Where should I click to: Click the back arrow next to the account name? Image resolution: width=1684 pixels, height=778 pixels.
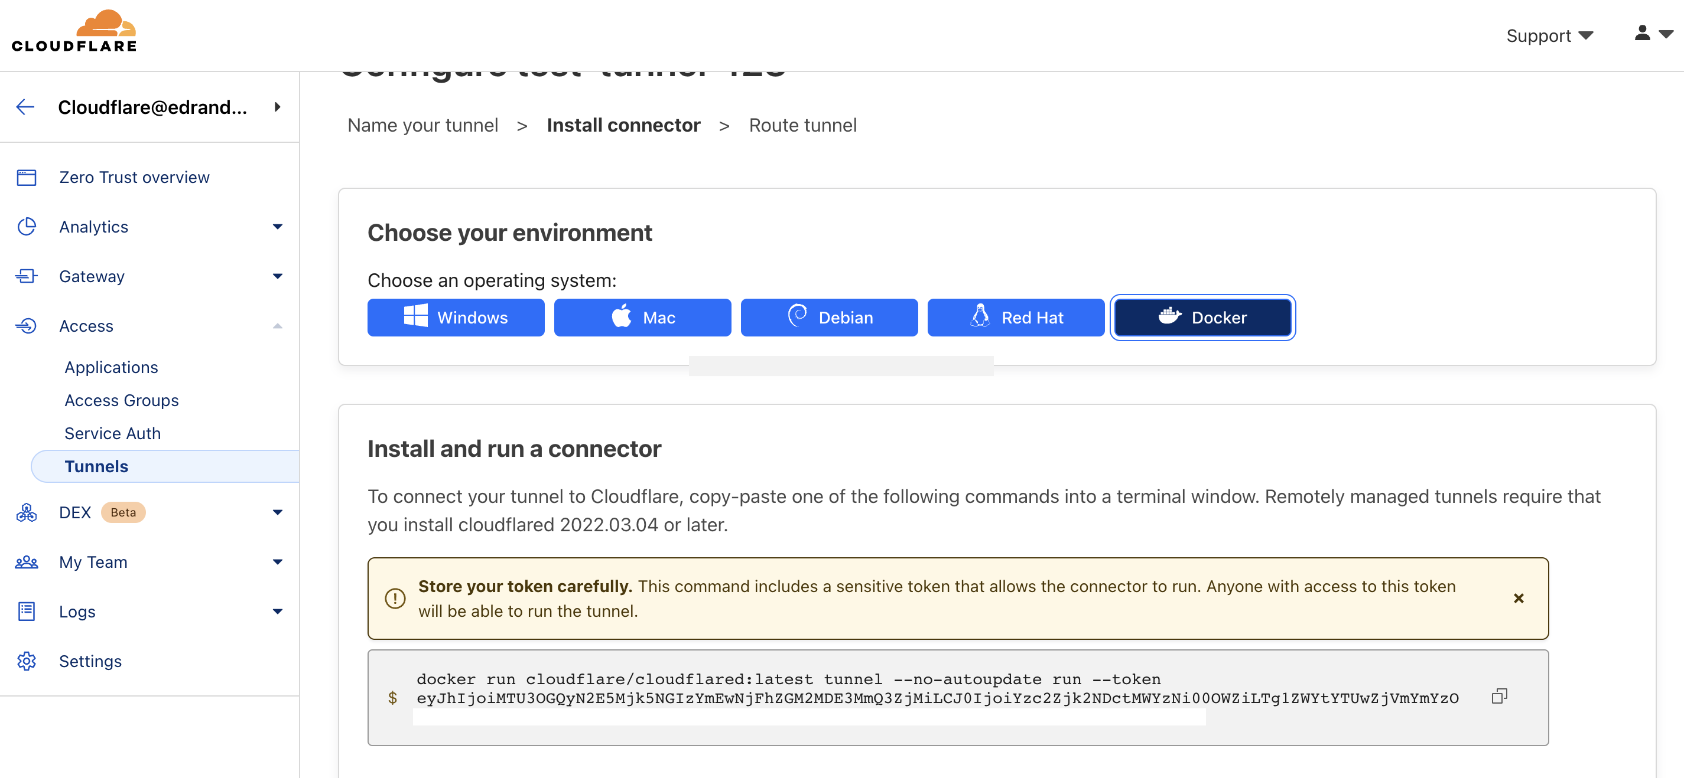pos(25,107)
